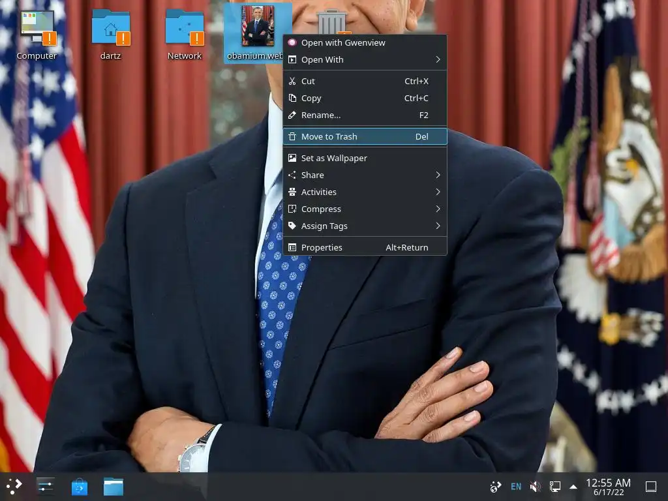Expand the Compress submenu arrow
The height and width of the screenshot is (501, 668).
[x=438, y=209]
